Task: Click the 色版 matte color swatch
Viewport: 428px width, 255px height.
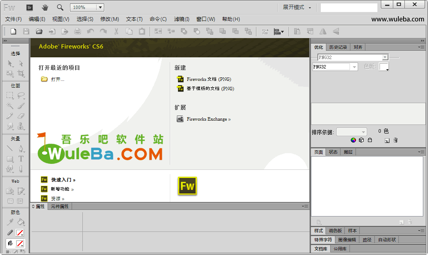Action: point(383,67)
